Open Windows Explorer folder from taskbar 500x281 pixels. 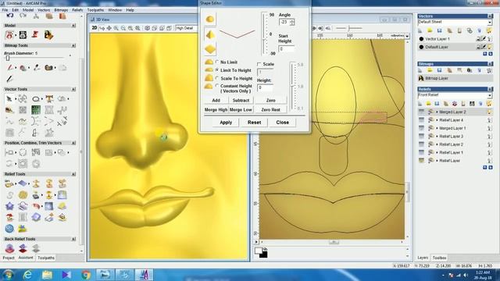[x=47, y=275]
